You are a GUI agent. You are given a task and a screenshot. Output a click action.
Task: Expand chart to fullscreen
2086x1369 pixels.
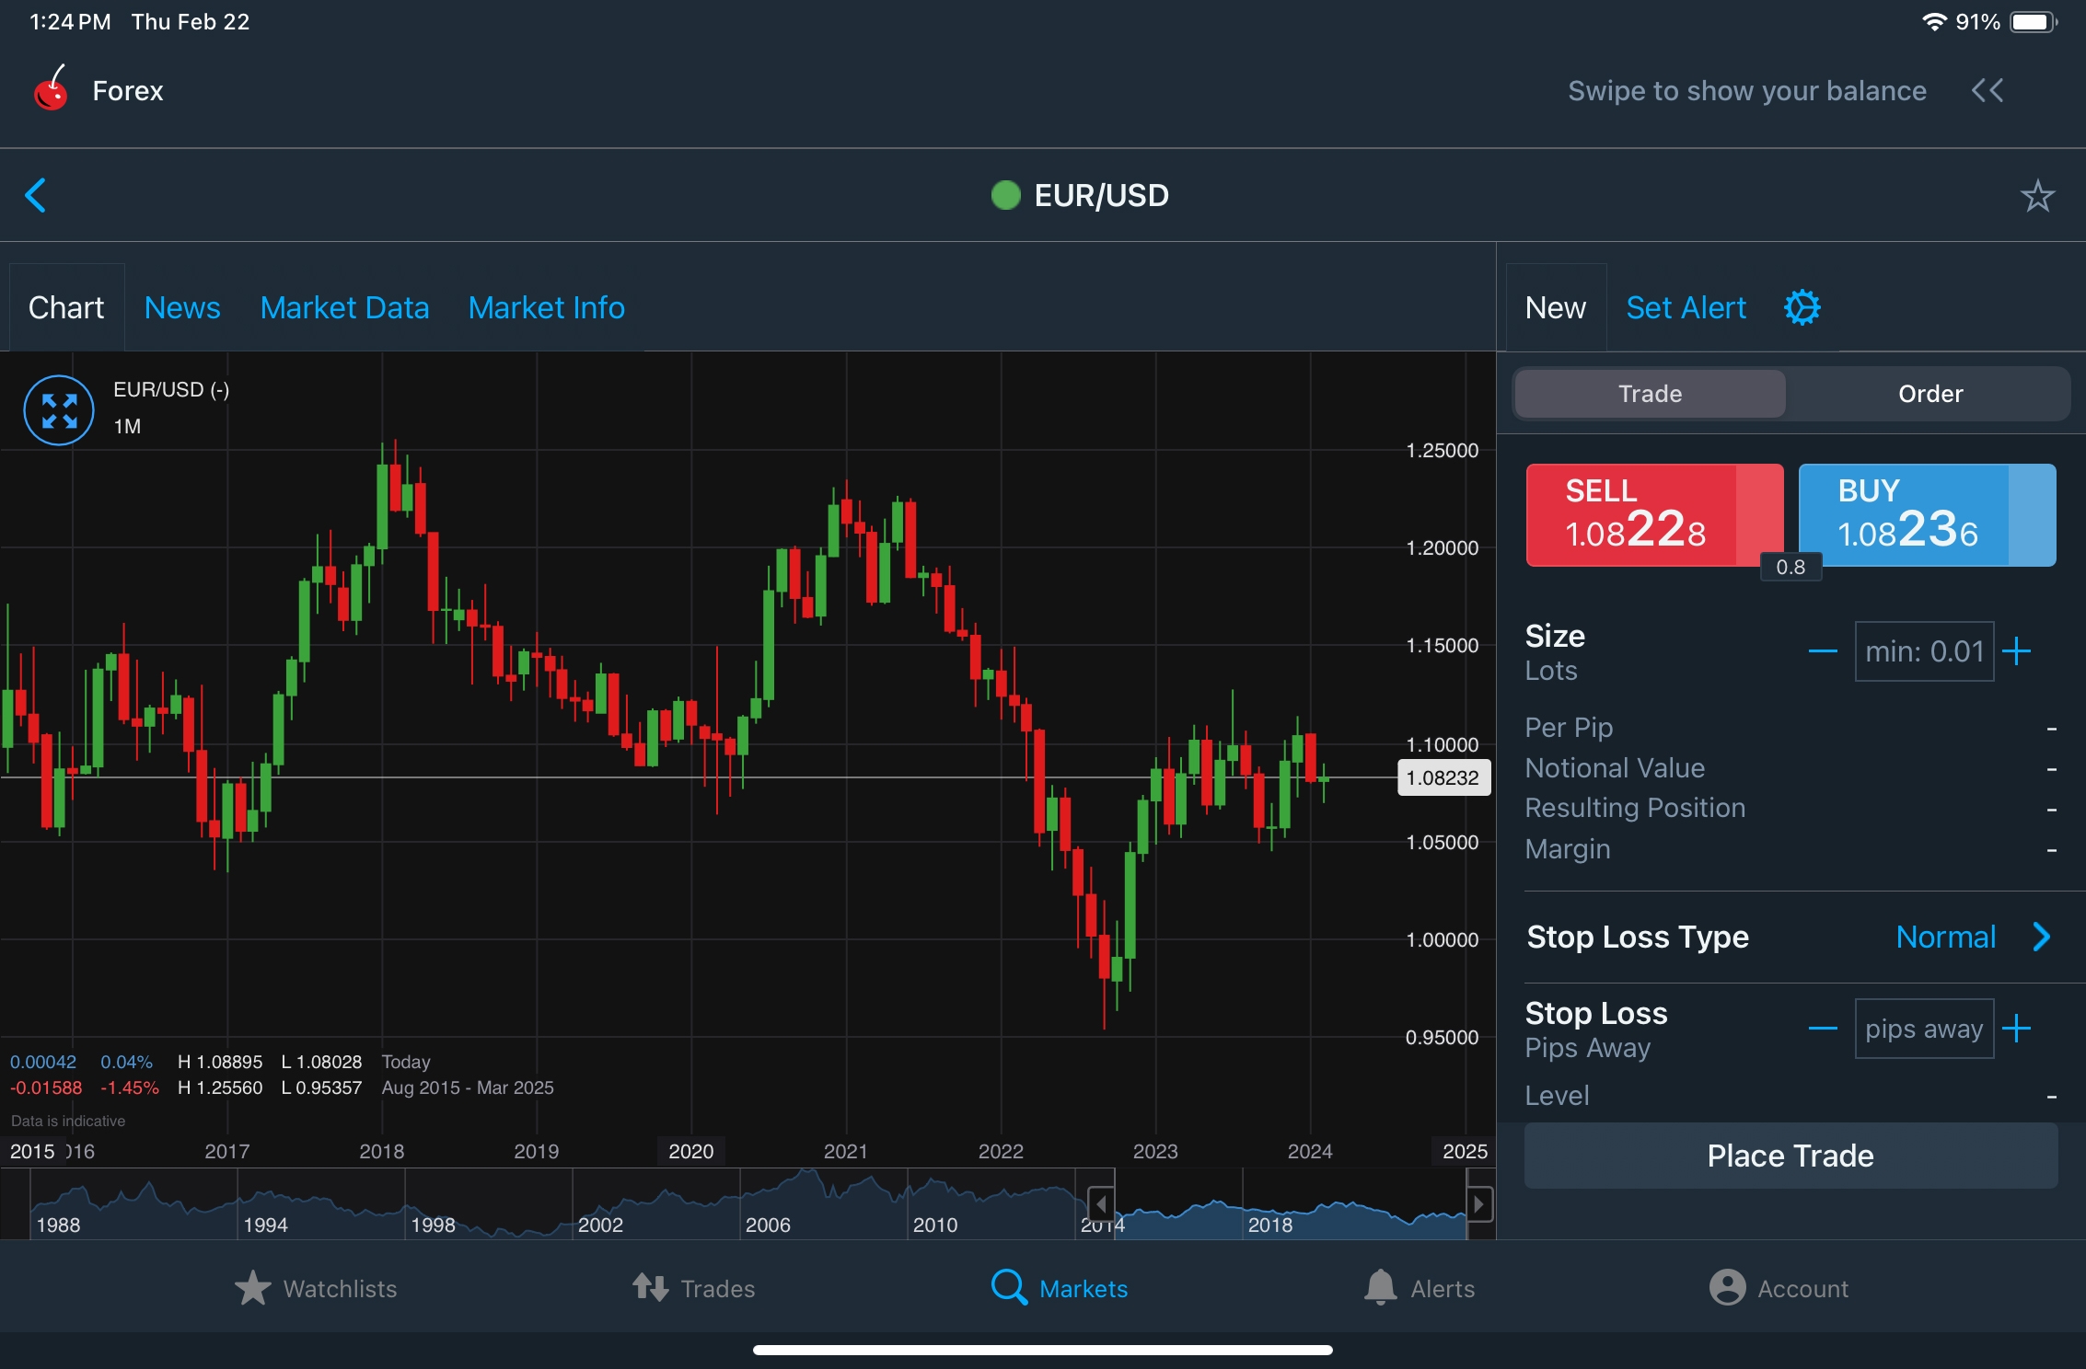click(x=59, y=410)
